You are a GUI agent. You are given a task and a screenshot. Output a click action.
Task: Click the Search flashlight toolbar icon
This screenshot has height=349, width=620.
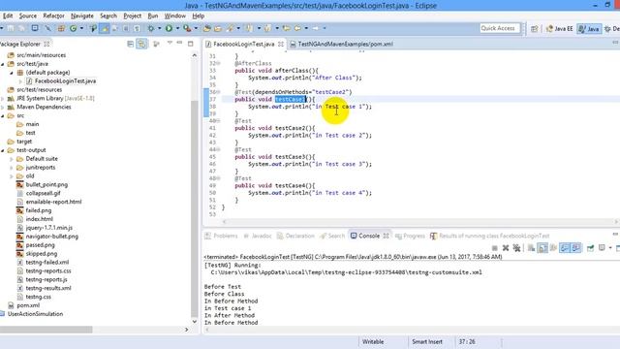pos(230,28)
